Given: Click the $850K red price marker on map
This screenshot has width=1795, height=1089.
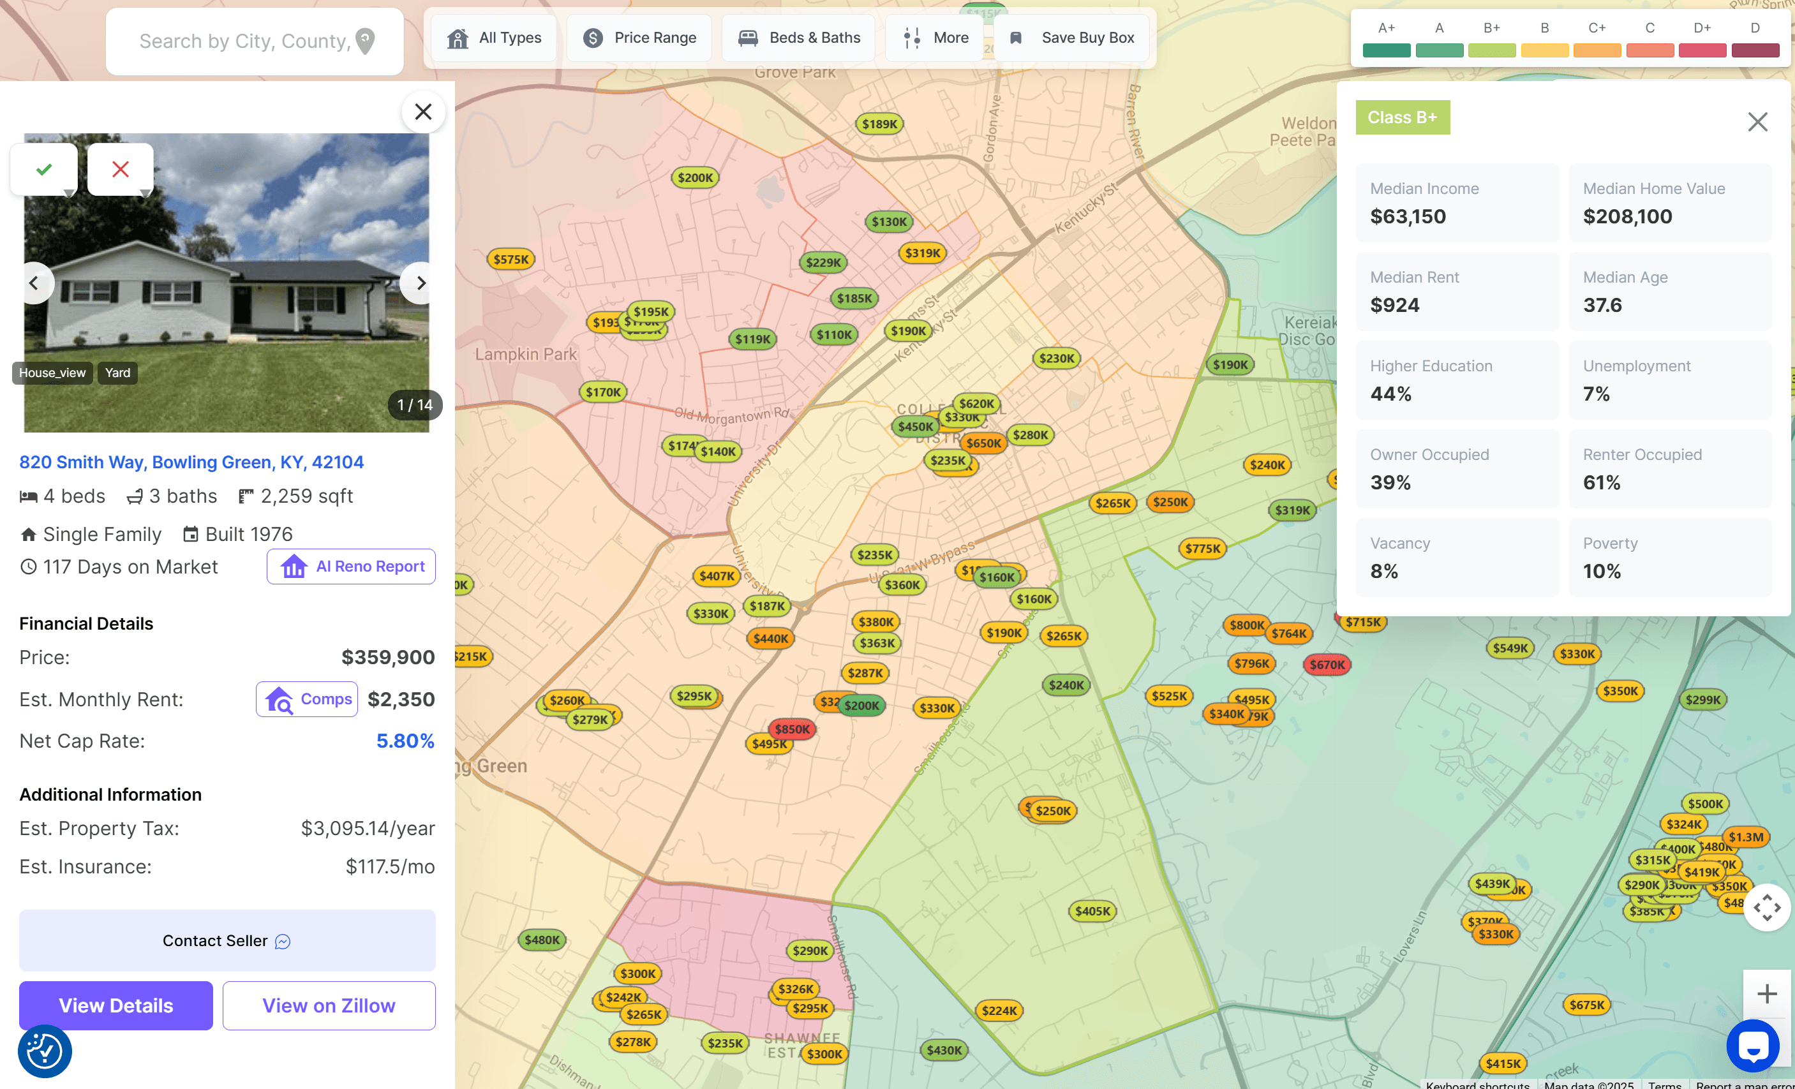Looking at the screenshot, I should 792,729.
